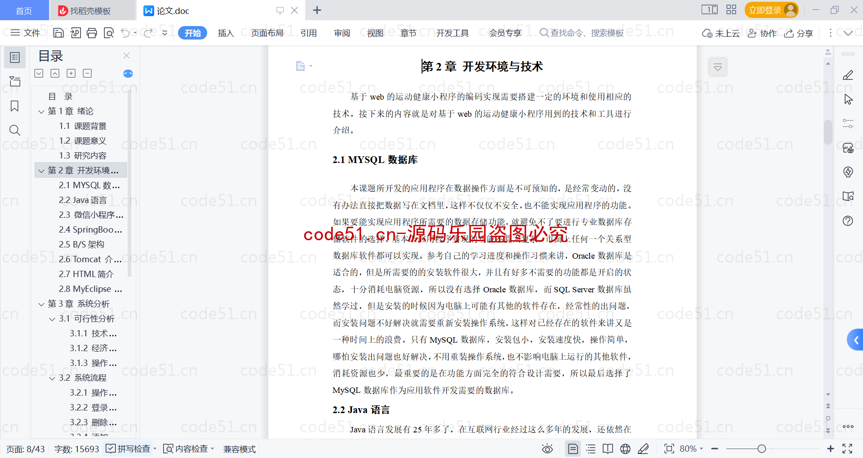Viewport: 863px width, 458px height.
Task: Open the settings sliders icon on right panel
Action: click(x=848, y=123)
